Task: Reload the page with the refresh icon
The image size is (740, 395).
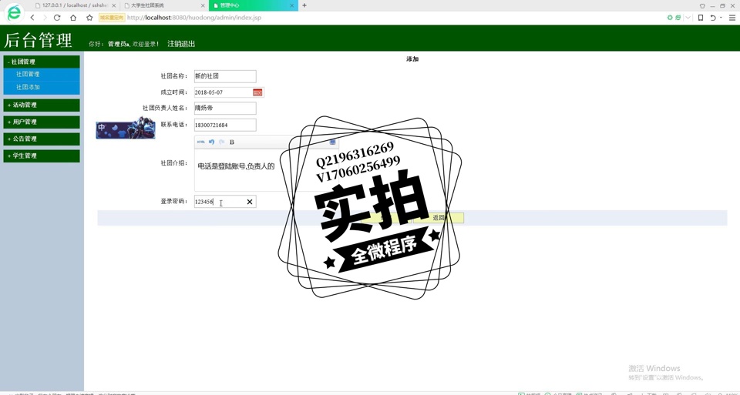Action: 57,18
